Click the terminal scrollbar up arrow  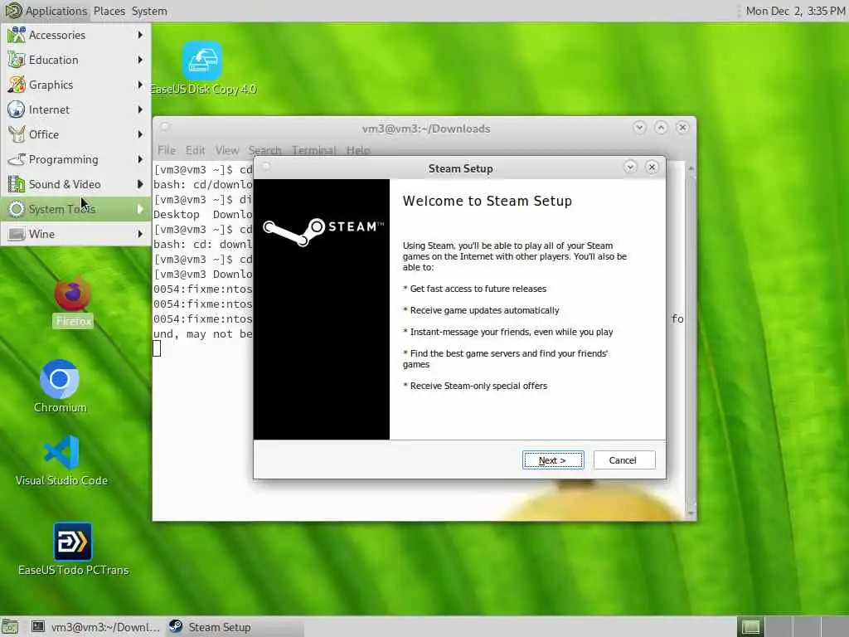click(691, 168)
